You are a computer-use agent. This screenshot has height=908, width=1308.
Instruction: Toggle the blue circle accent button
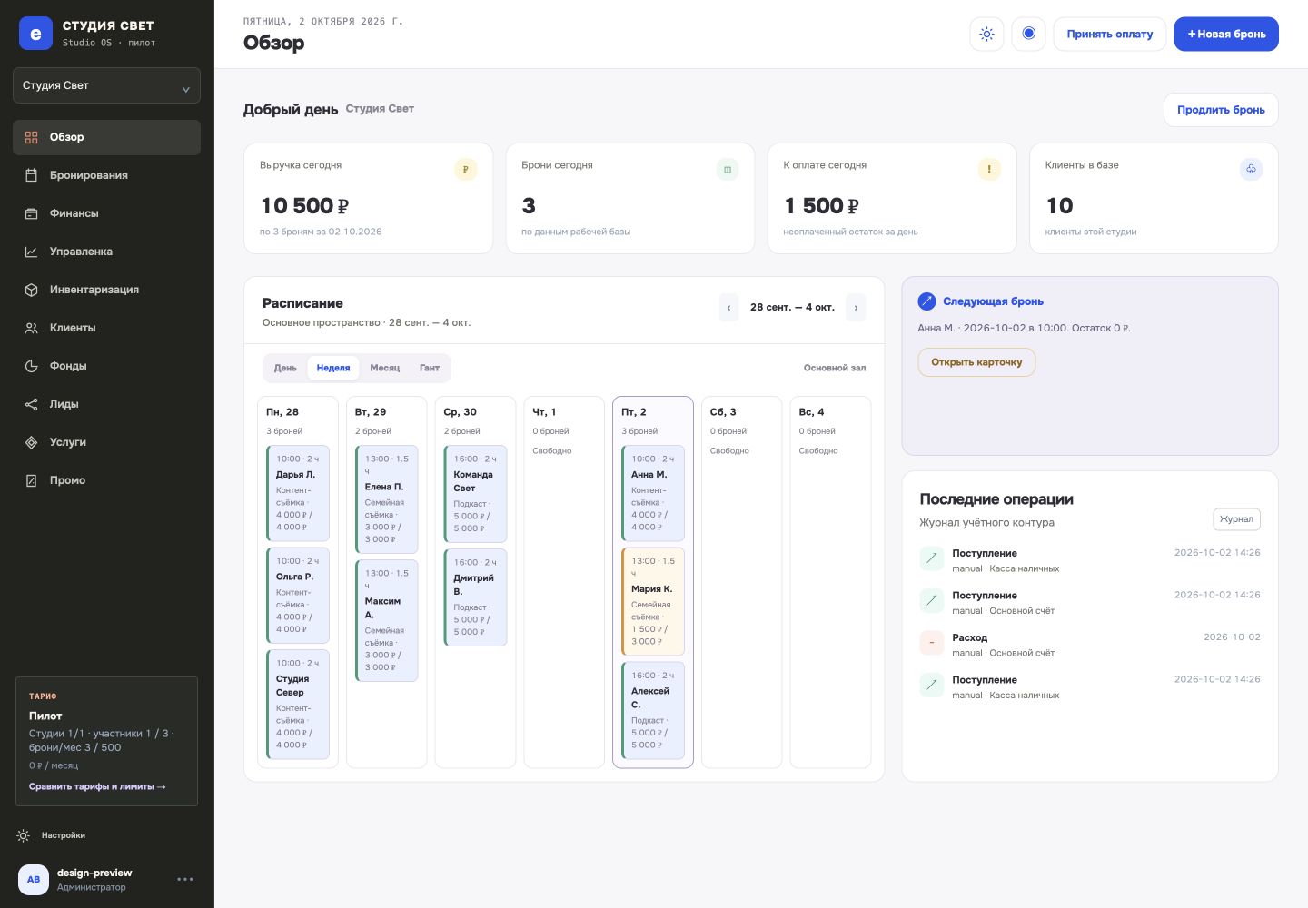point(1028,34)
